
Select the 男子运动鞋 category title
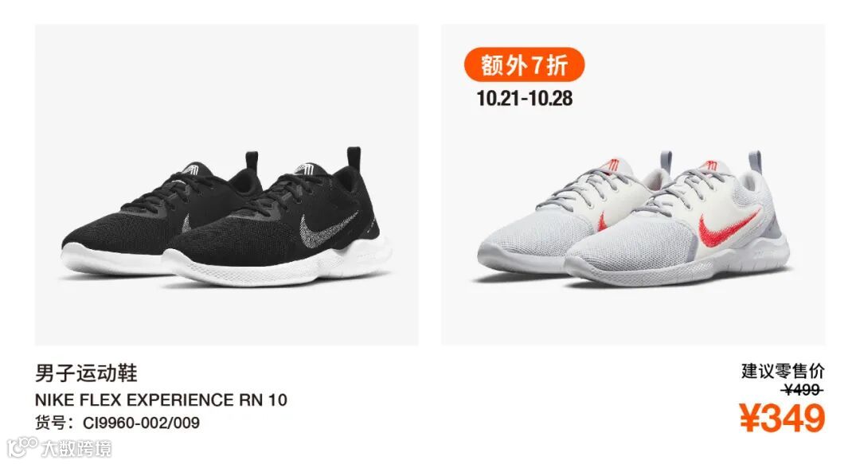pos(86,373)
